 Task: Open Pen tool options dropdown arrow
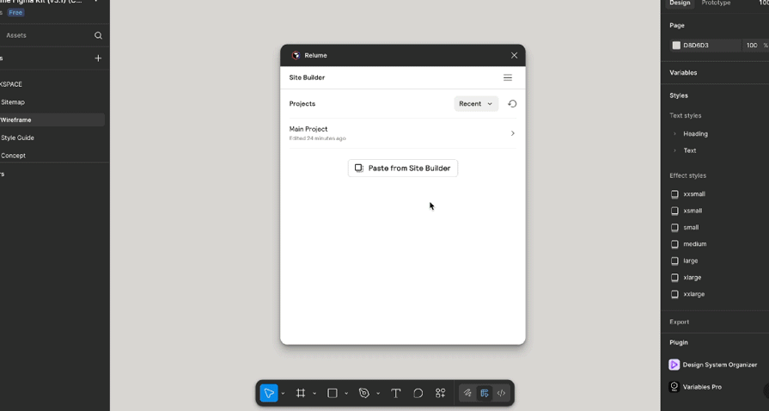point(378,393)
